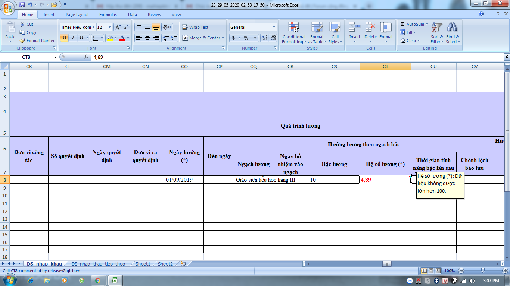Open DS_nhap_khau_tiep_theo sheet tab
Image resolution: width=510 pixels, height=286 pixels.
(98, 264)
